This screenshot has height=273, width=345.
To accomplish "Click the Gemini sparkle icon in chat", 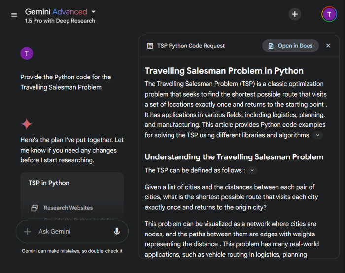I will pyautogui.click(x=27, y=124).
